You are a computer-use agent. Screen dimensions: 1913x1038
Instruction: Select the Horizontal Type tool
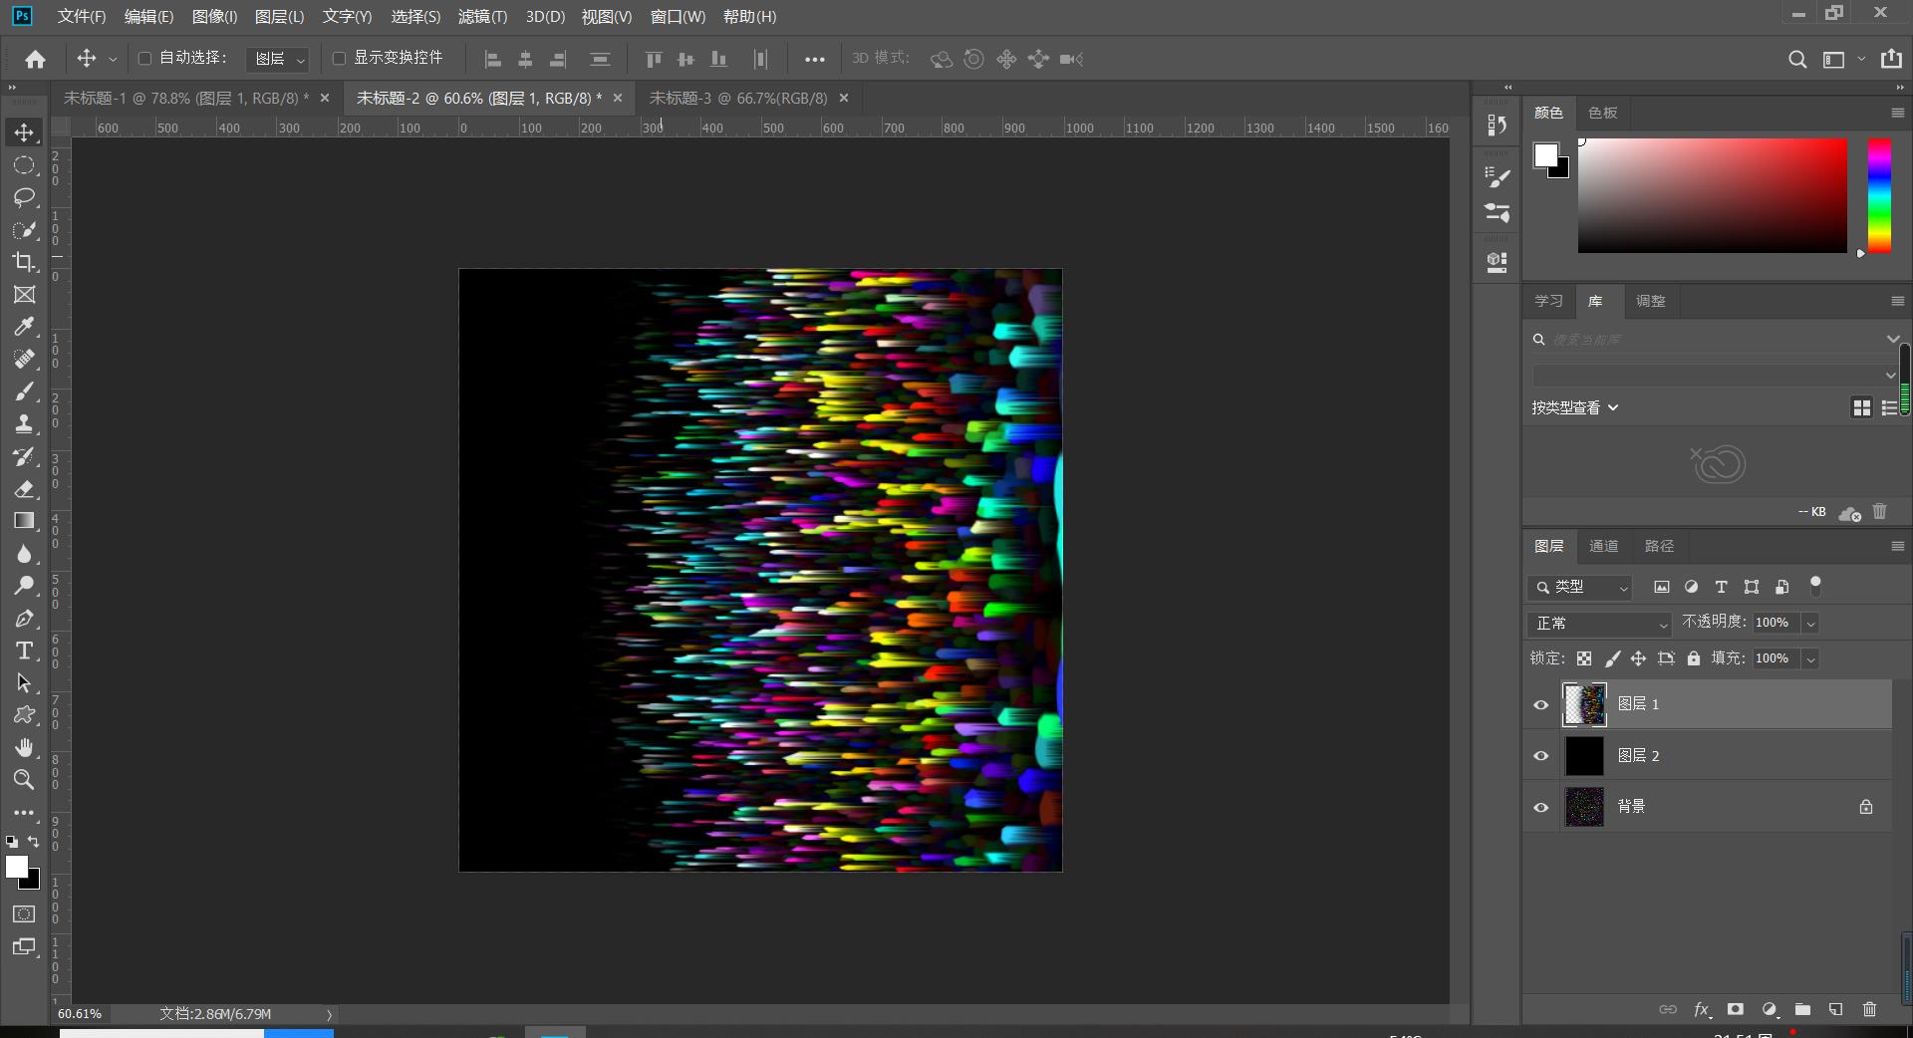point(24,650)
